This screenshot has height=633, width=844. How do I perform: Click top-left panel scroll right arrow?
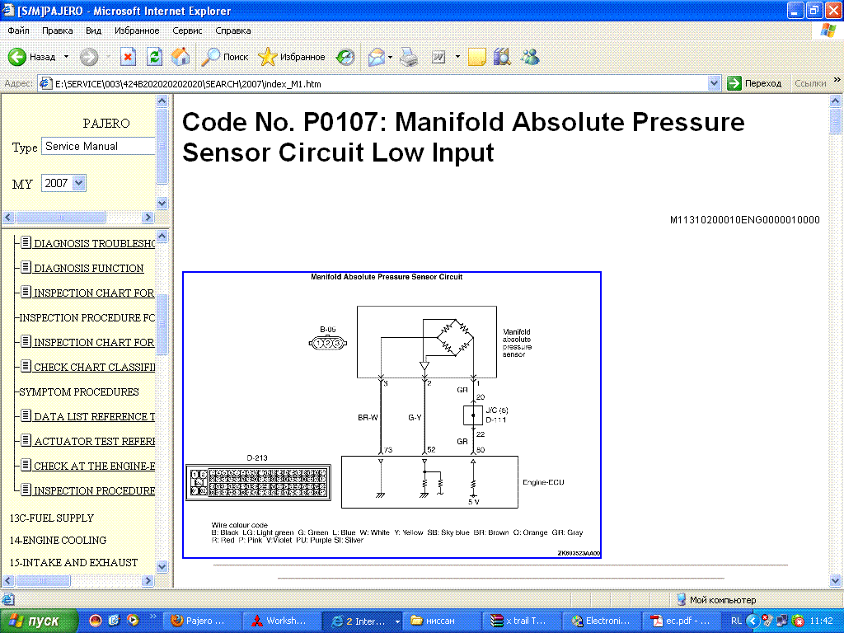[148, 218]
